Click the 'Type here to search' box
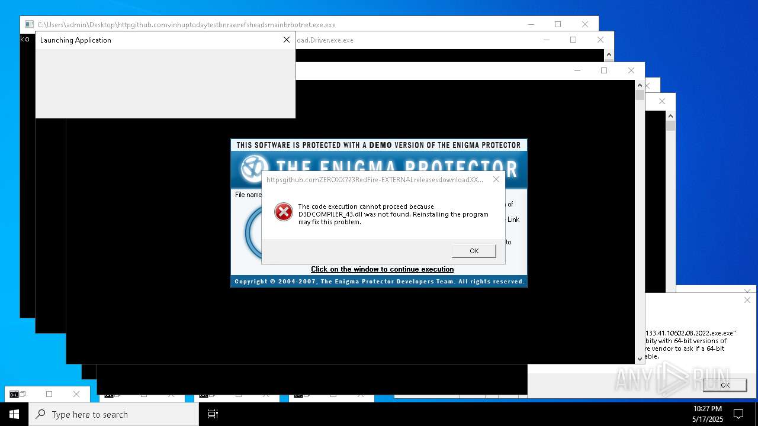This screenshot has height=426, width=758. 114,414
